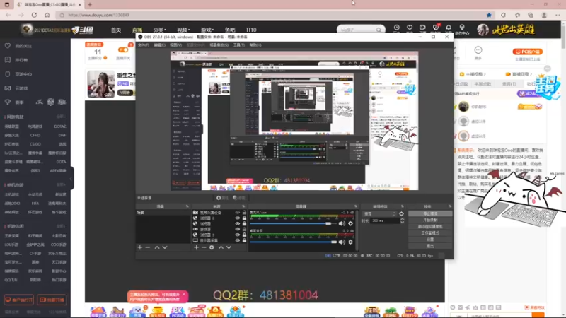Expand the 视频 dropdown in Douyu nav
Screen dimensions: 566x318
[183, 30]
